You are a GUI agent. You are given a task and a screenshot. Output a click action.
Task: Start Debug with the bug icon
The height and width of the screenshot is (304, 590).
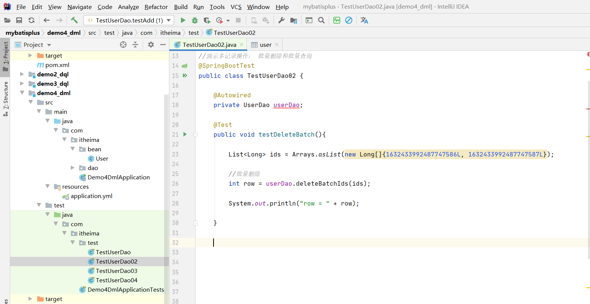[x=195, y=20]
